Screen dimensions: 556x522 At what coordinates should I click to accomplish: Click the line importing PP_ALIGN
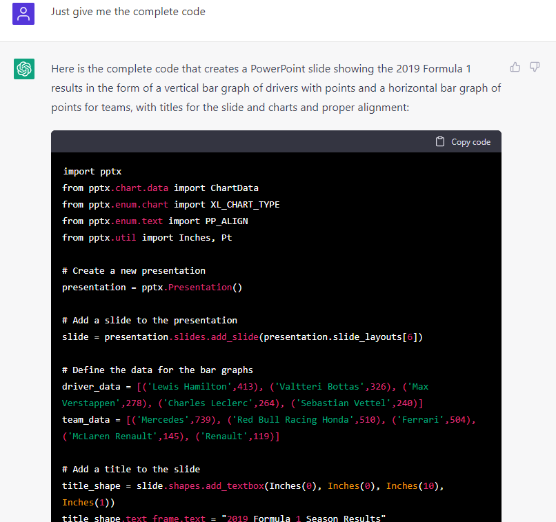[155, 221]
